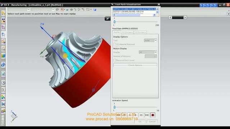The image size is (230, 129).
Task: Click the tool path position slider handle
Action: click(115, 22)
